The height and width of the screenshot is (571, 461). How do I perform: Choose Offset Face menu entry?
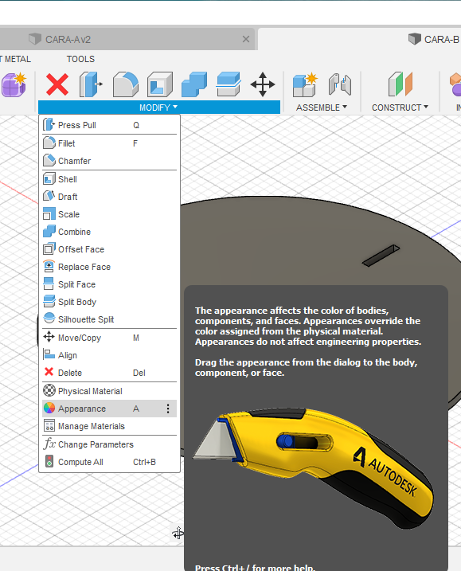109,249
